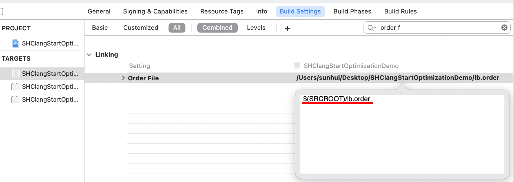This screenshot has width=514, height=182.
Task: Click the search field containing "order f"
Action: point(437,28)
